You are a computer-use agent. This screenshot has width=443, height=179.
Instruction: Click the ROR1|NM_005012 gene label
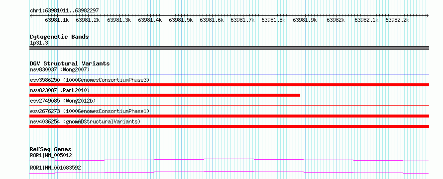coord(51,155)
